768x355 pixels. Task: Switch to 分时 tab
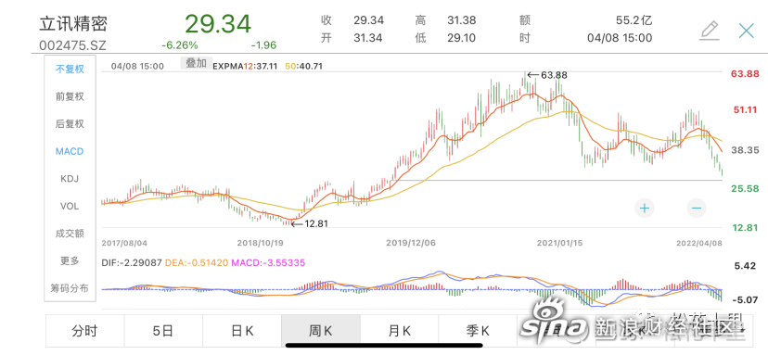84,331
